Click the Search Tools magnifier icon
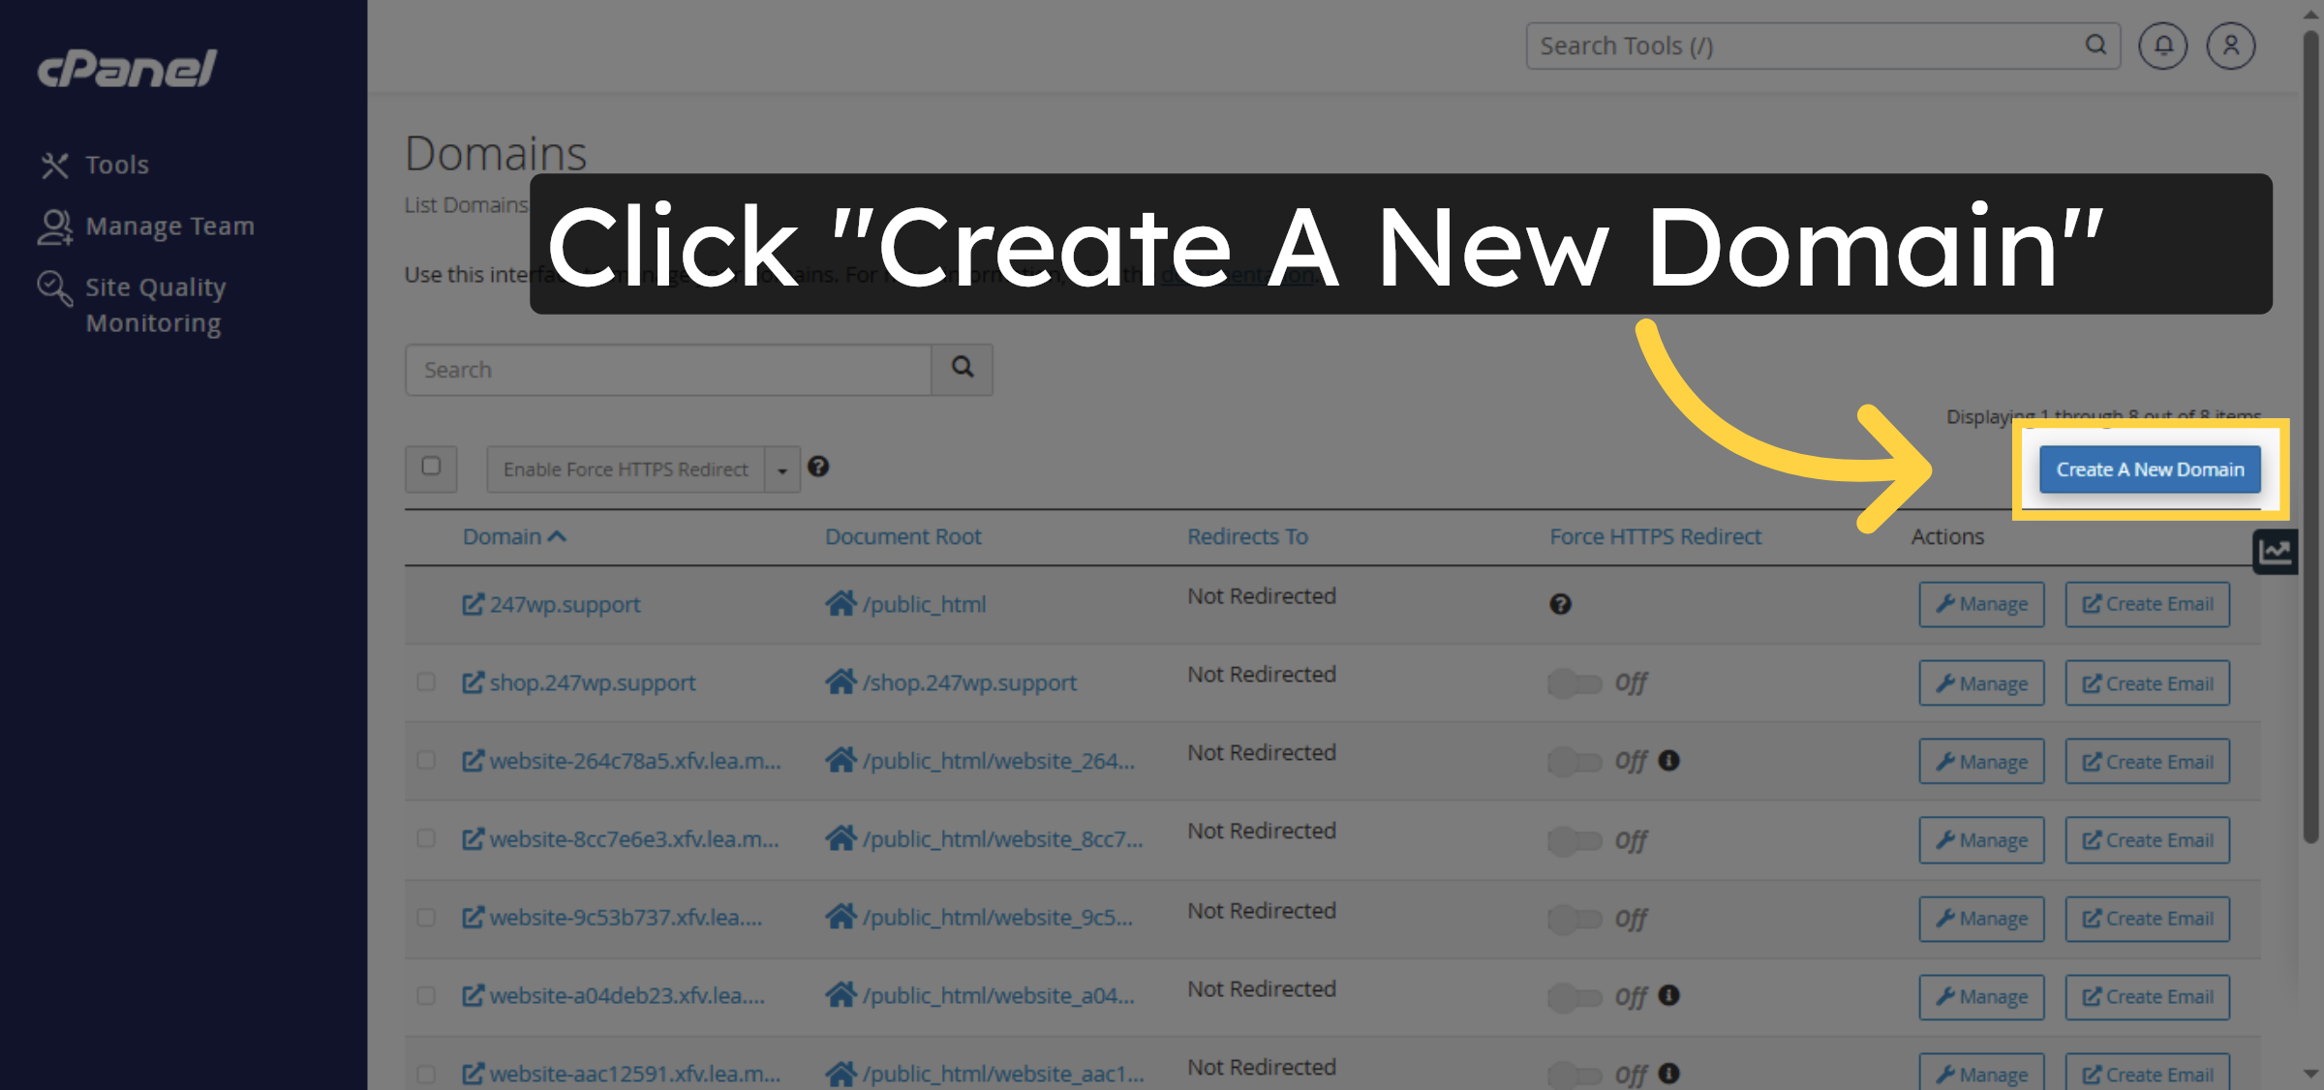This screenshot has width=2324, height=1090. pos(2095,45)
